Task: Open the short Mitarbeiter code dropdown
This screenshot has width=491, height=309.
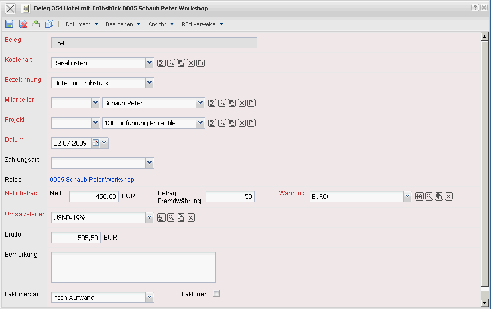Action: point(96,103)
